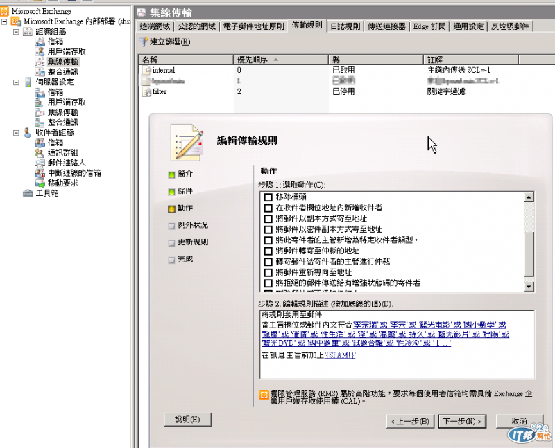Open the 工具箱 toolbox icon
The height and width of the screenshot is (448, 555).
coord(28,193)
